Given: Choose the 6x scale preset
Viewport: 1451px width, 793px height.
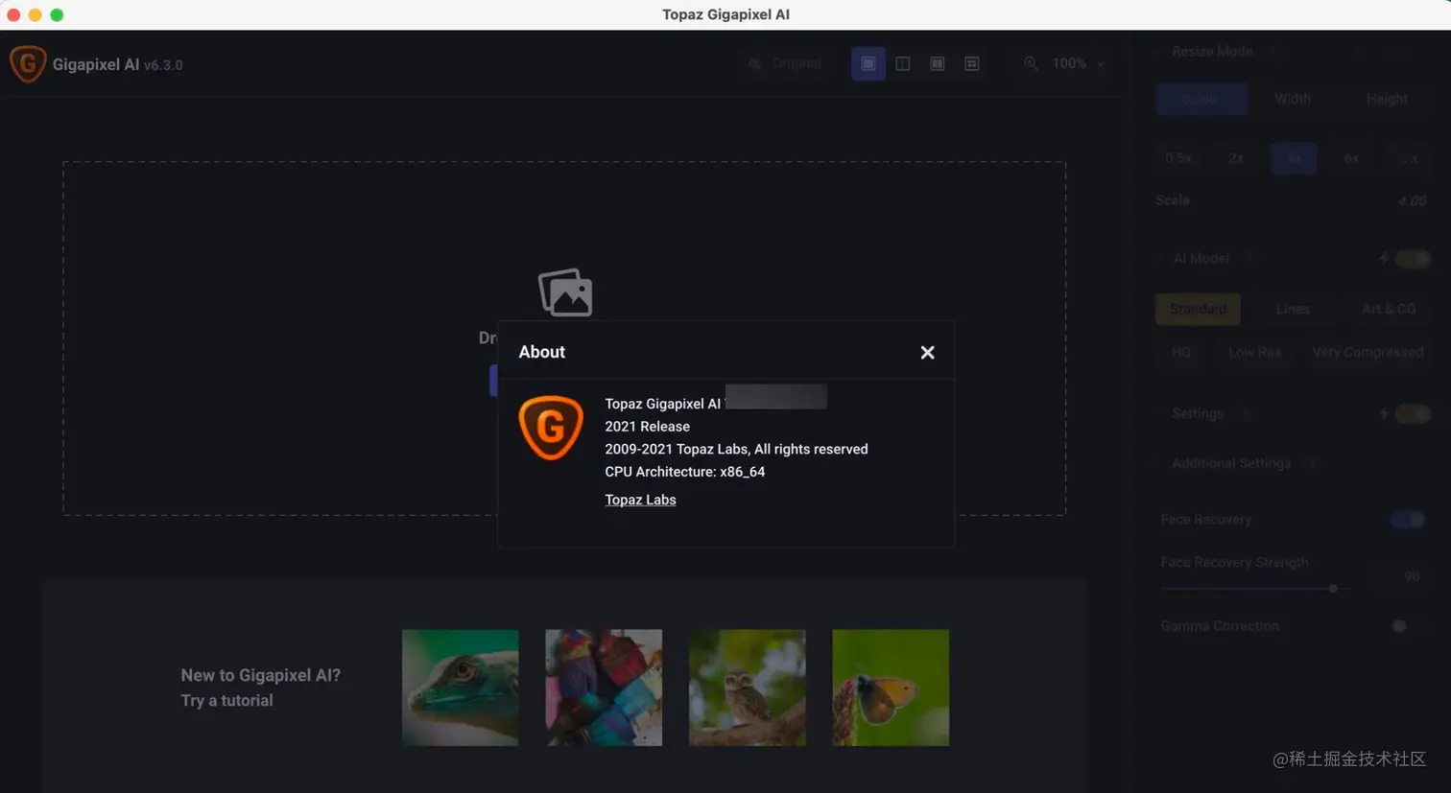Looking at the screenshot, I should coord(1351,158).
